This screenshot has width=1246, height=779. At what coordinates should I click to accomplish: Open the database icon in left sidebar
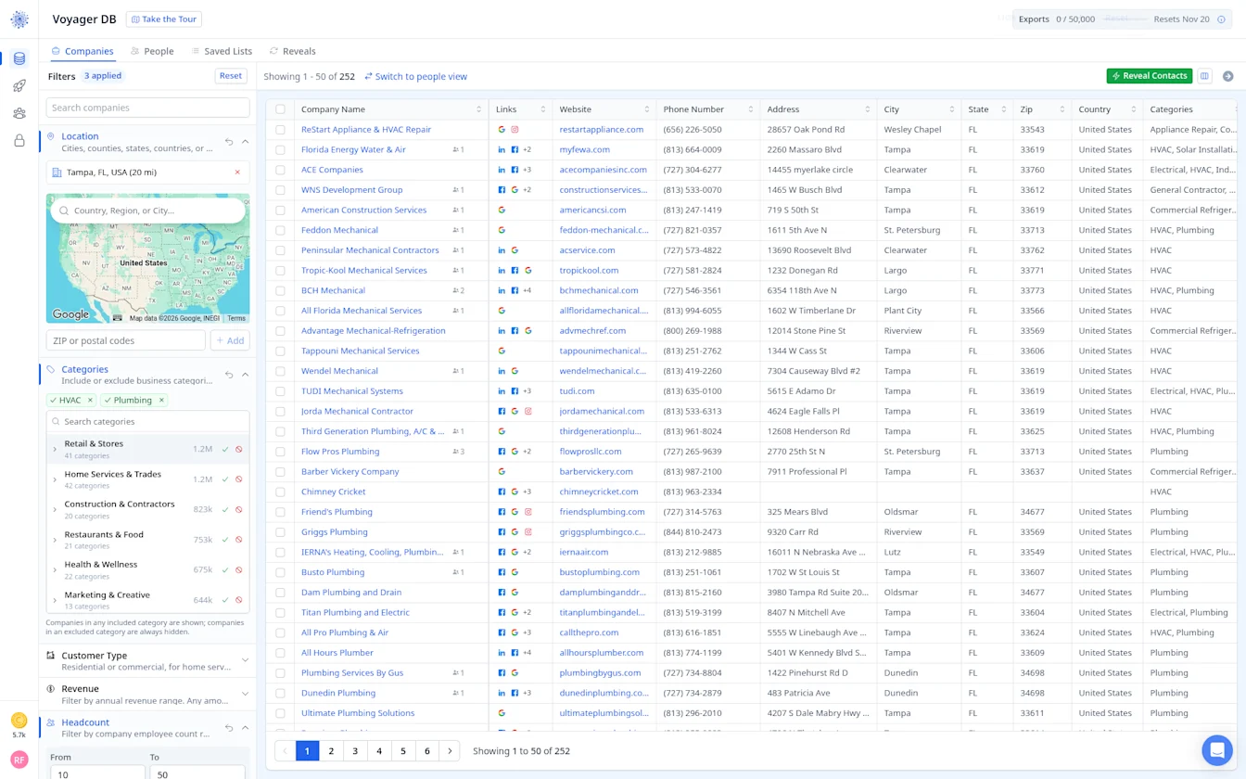(x=19, y=58)
